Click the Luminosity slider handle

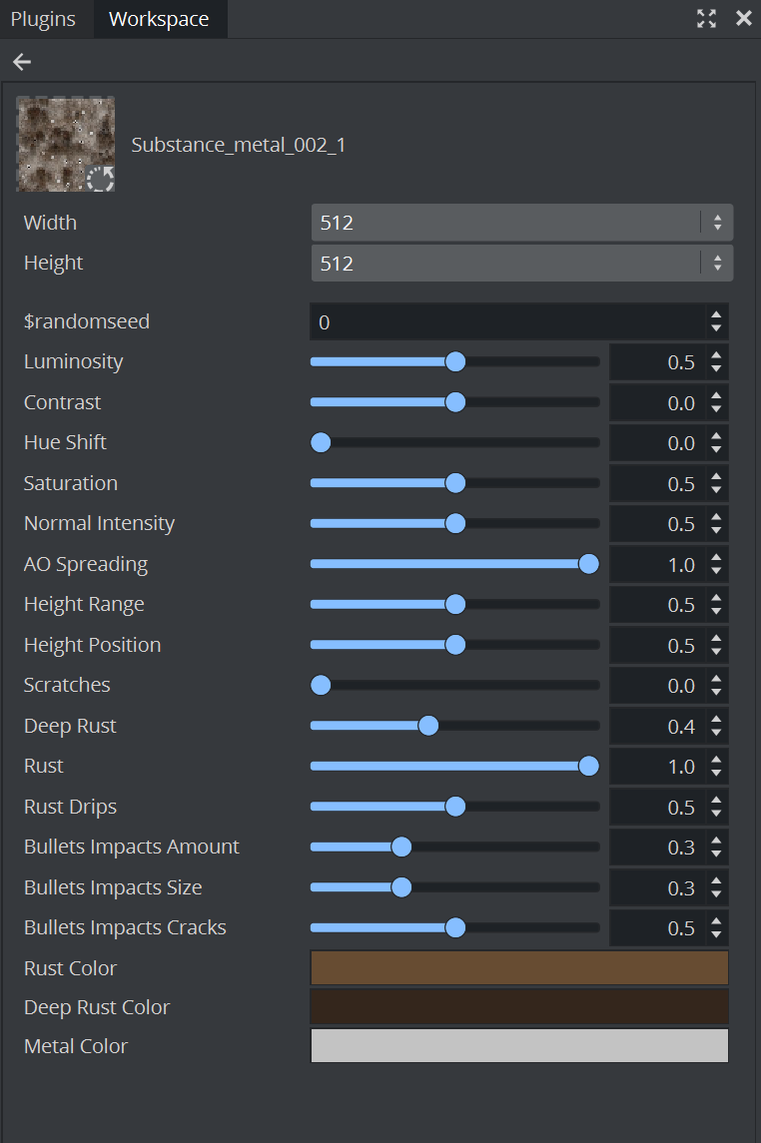pos(455,361)
